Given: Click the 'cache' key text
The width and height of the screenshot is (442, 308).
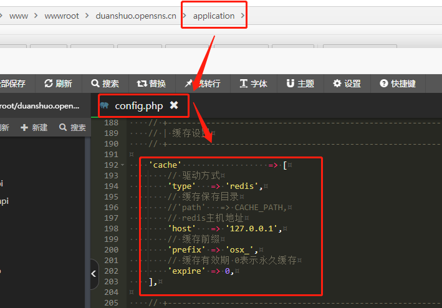Looking at the screenshot, I should [x=165, y=165].
